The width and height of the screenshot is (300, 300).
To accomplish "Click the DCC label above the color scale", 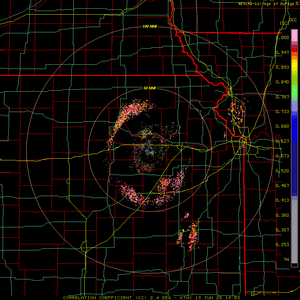I will point(293,20).
